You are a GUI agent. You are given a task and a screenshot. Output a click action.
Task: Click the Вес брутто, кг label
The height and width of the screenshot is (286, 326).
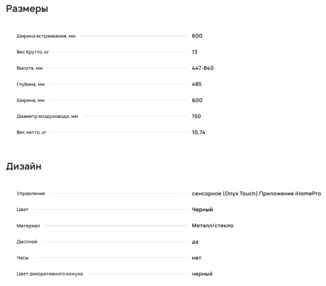33,52
